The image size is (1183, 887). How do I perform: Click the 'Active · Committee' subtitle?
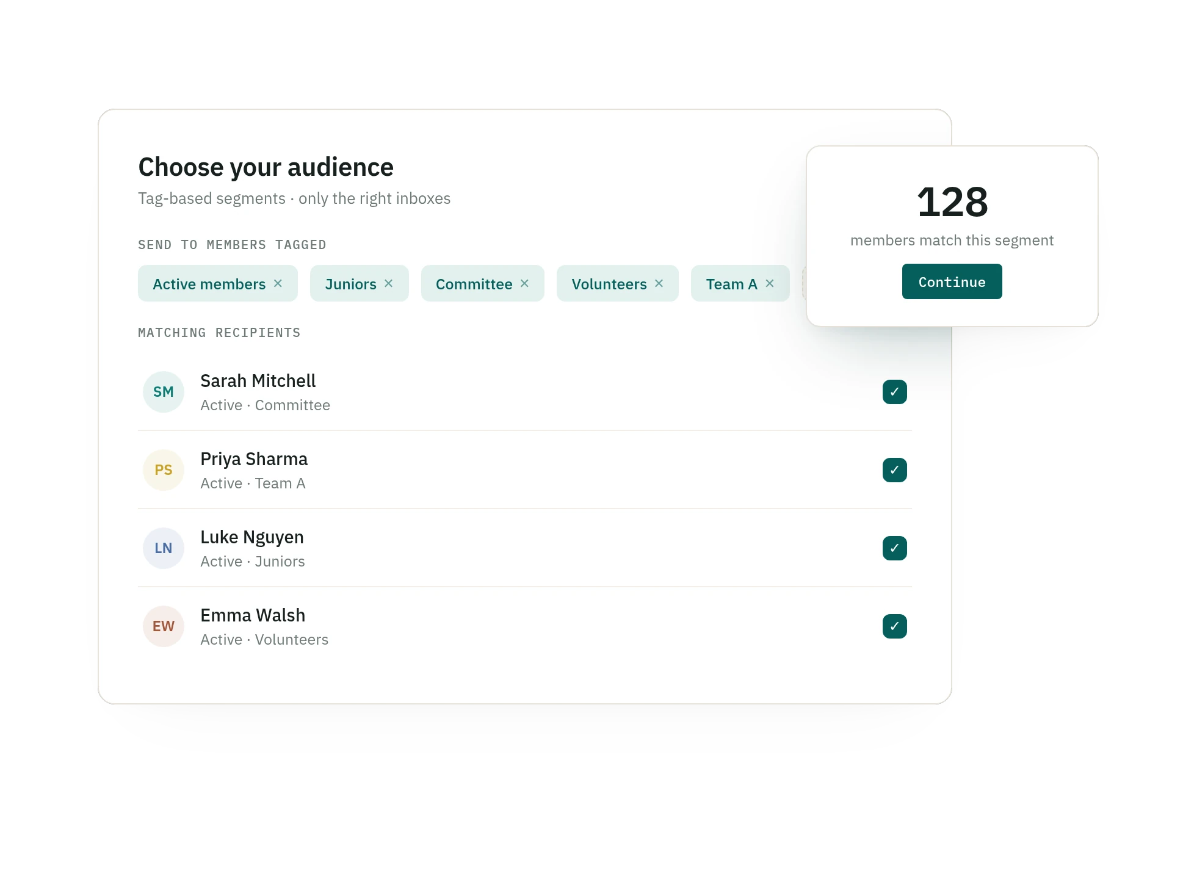(x=265, y=405)
